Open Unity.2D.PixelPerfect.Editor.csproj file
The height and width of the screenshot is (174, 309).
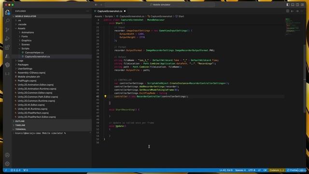[52, 117]
